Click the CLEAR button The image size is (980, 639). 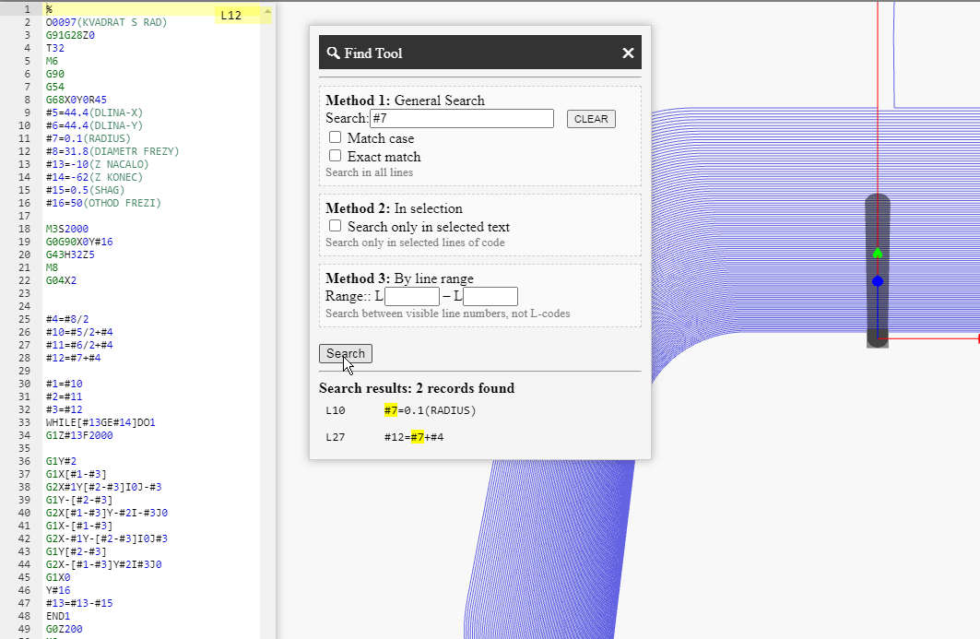point(591,119)
